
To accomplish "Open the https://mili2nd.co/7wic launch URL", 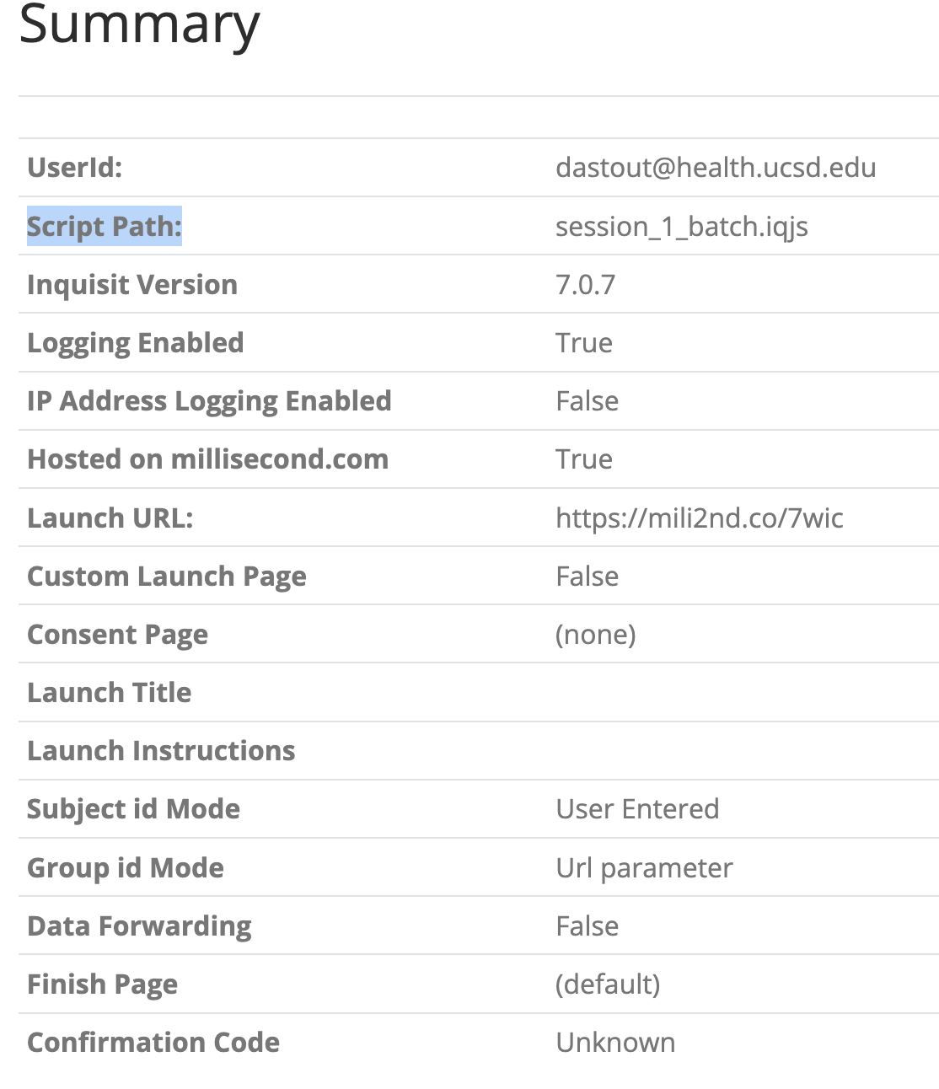I will point(700,518).
